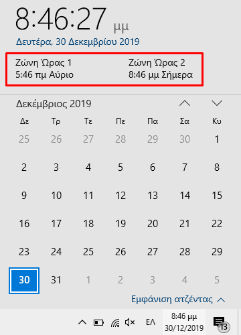Screen dimensions: 241x335
Task: Unmute via the muted speaker icon
Action: (130, 322)
